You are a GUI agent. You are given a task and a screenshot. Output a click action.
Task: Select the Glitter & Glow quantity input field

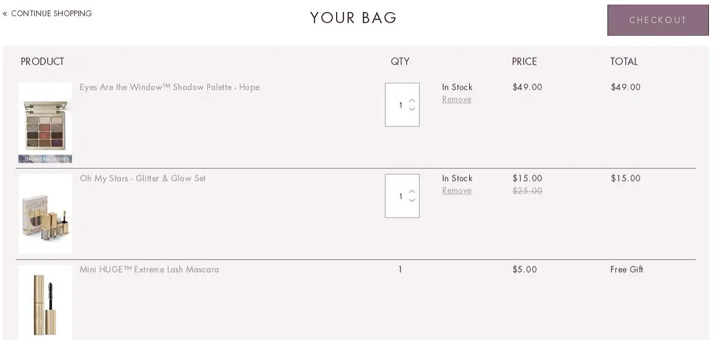[402, 196]
